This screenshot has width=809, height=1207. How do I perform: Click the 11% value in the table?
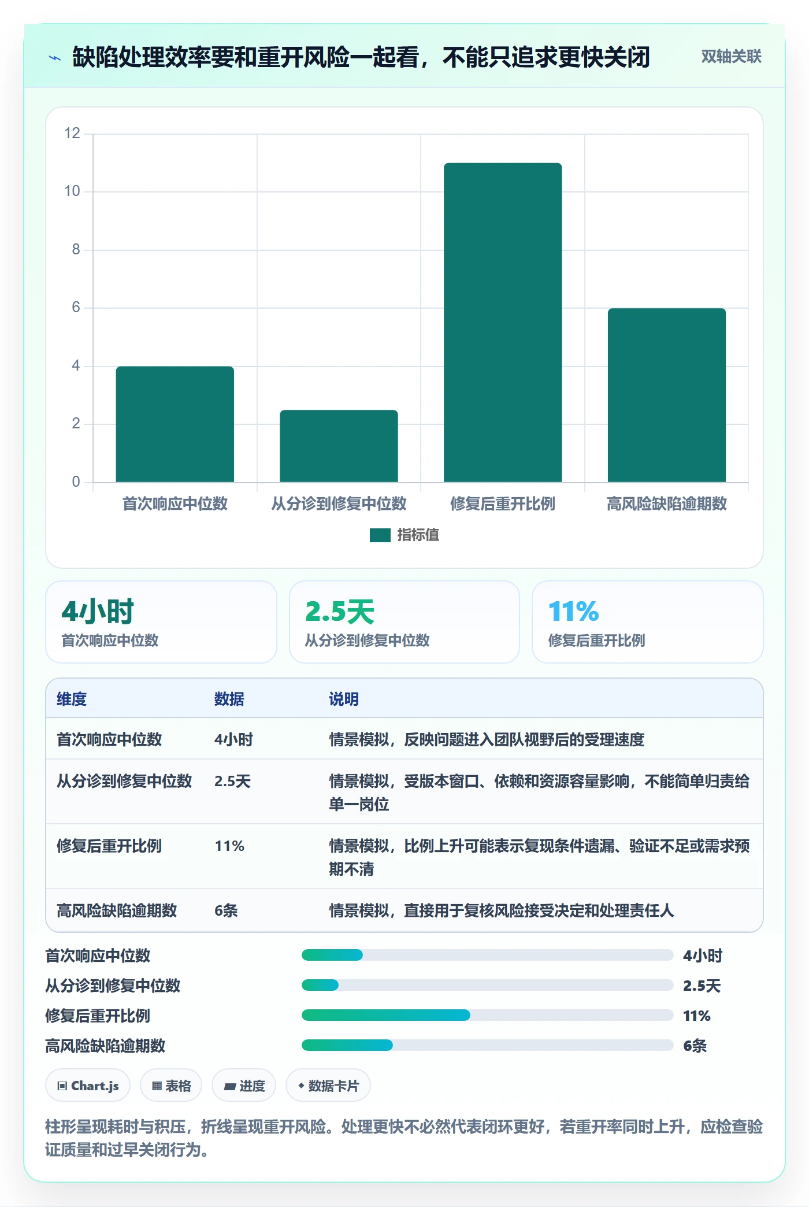pos(229,846)
